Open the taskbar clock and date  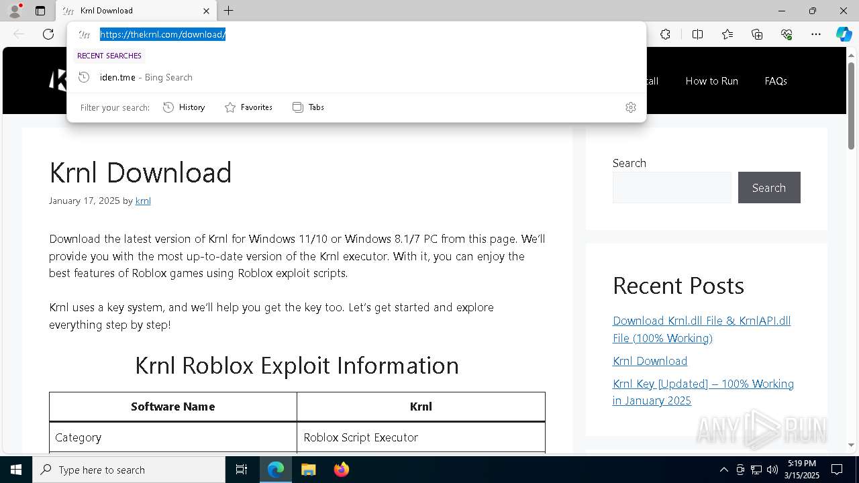coord(802,470)
